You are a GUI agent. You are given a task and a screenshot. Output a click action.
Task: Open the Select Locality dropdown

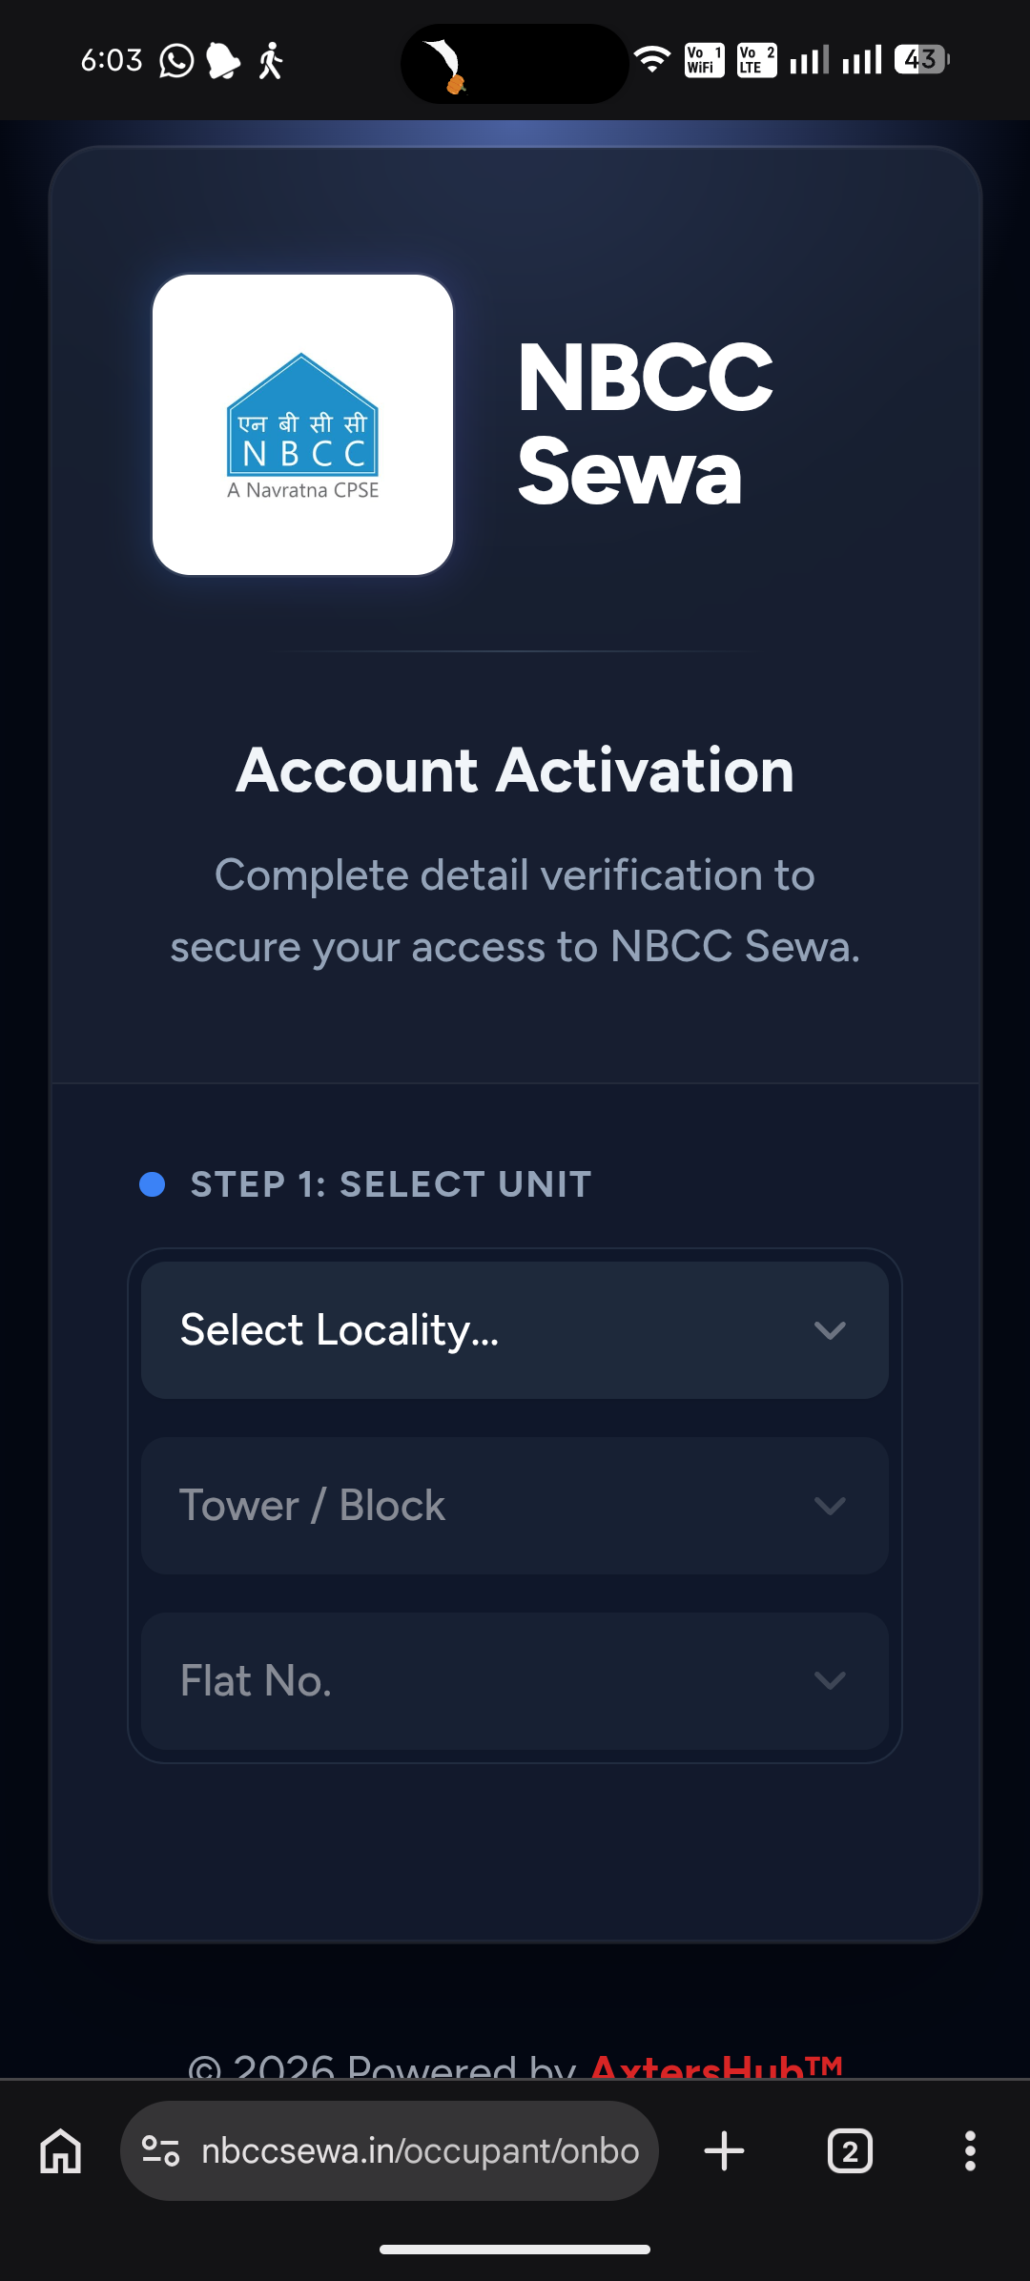click(514, 1330)
